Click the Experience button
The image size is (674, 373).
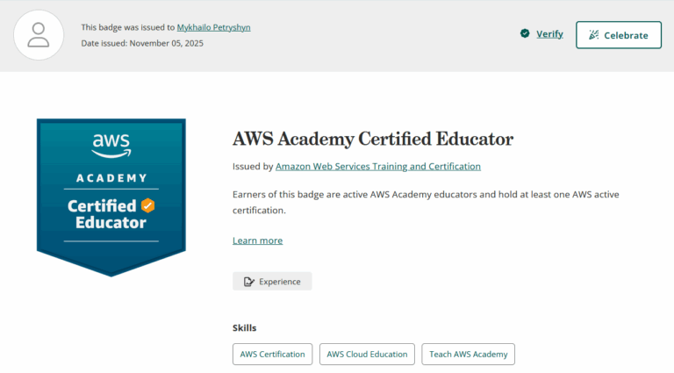point(272,282)
